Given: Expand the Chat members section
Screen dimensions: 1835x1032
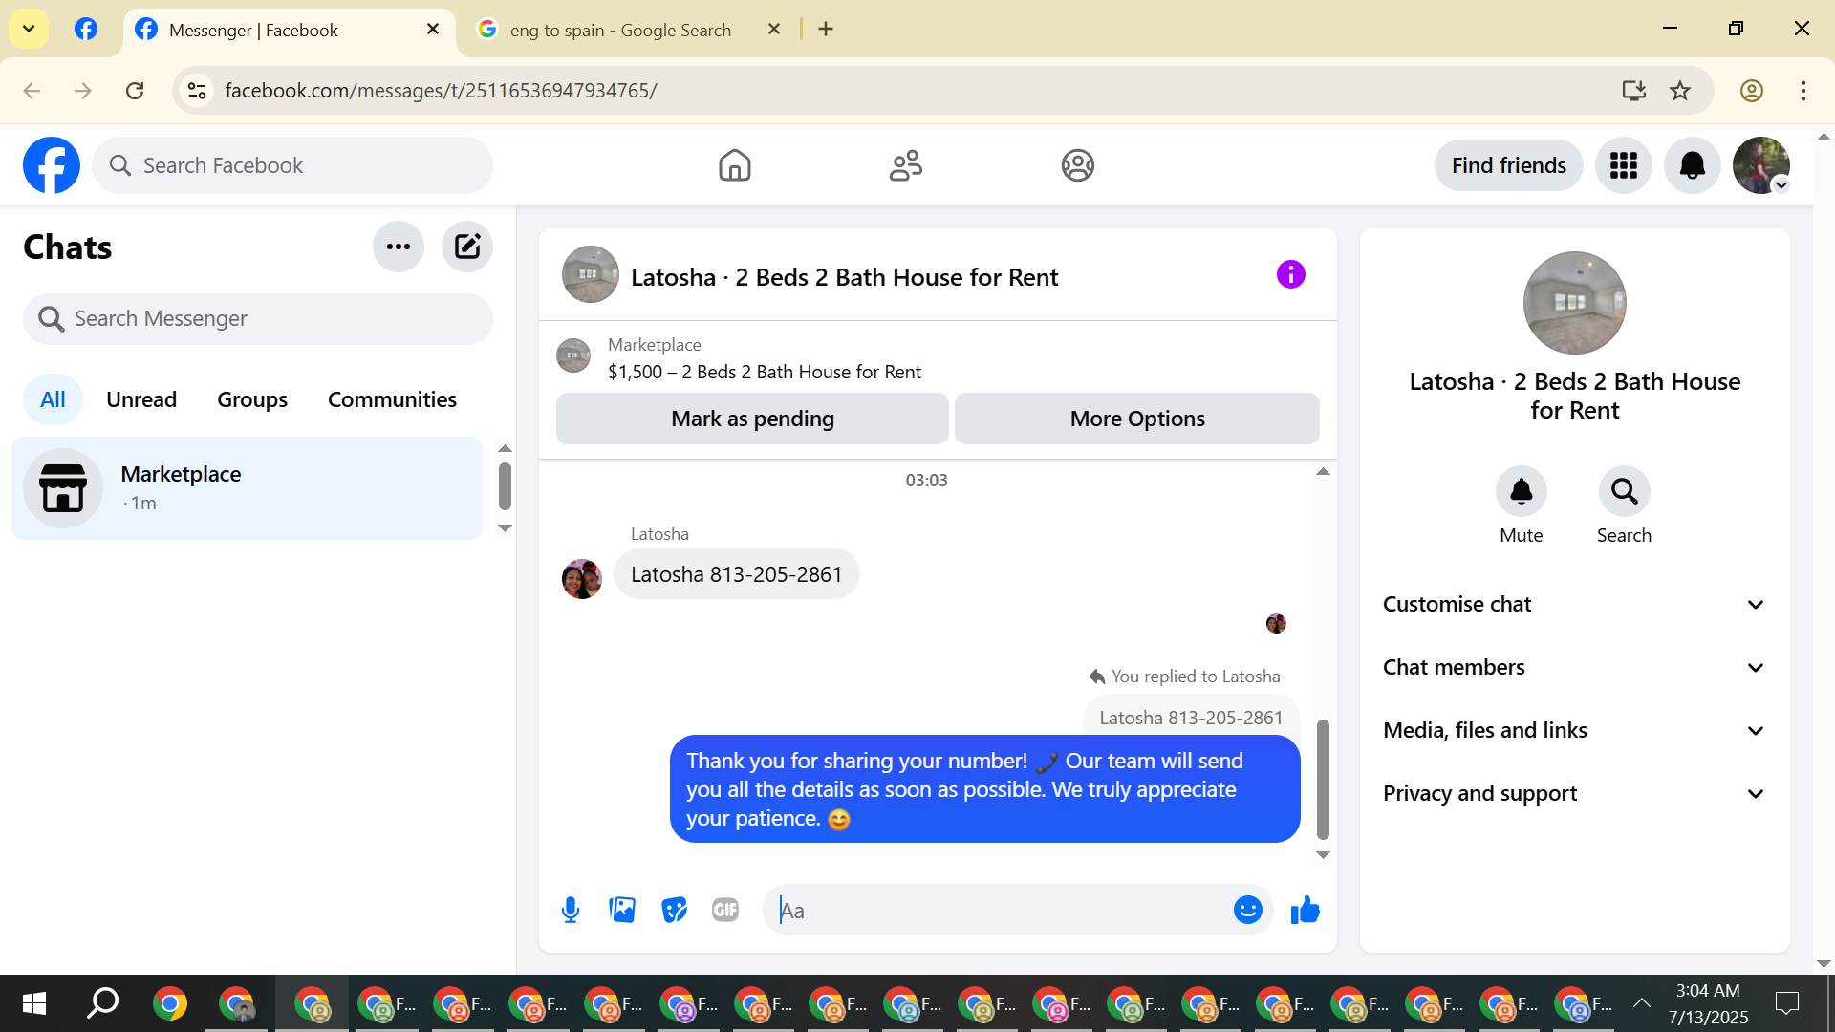Looking at the screenshot, I should (x=1574, y=667).
